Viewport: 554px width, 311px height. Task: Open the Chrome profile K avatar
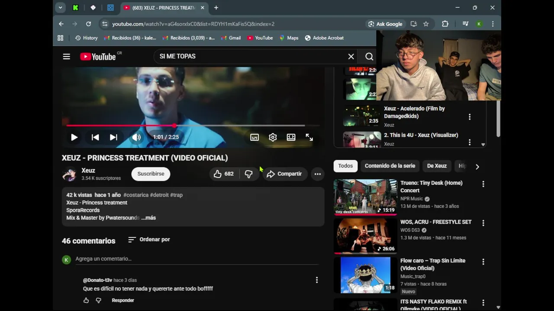(479, 24)
